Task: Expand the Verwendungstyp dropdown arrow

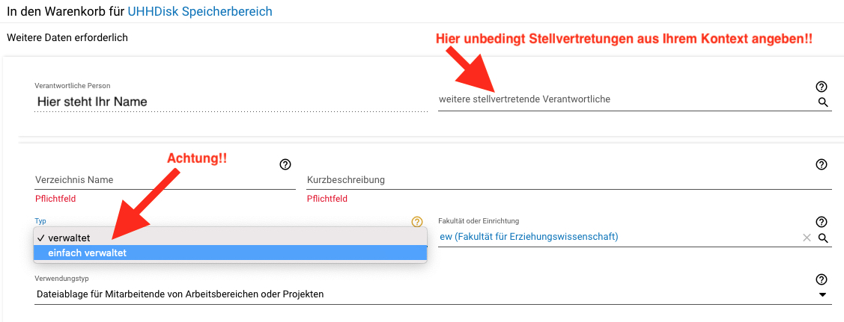Action: tap(822, 294)
